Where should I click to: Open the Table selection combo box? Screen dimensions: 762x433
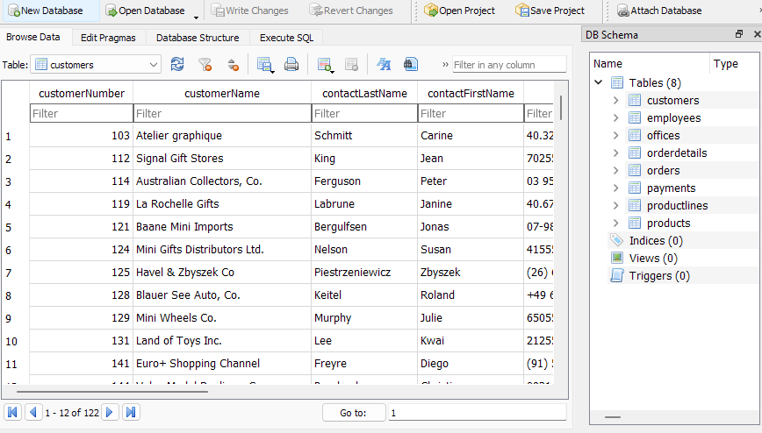point(95,64)
